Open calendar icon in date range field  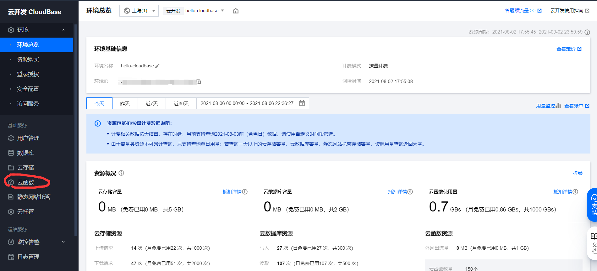point(302,103)
